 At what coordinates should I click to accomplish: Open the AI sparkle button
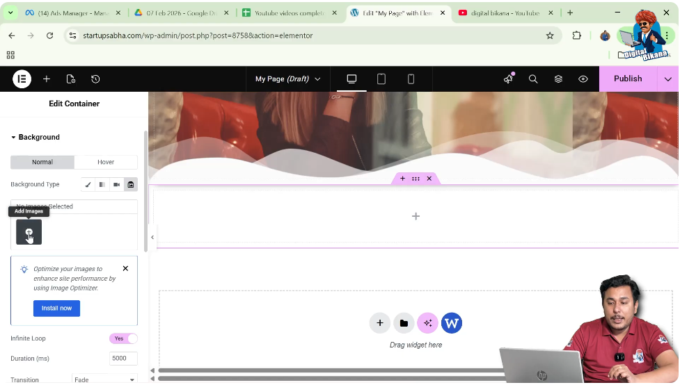click(x=427, y=323)
